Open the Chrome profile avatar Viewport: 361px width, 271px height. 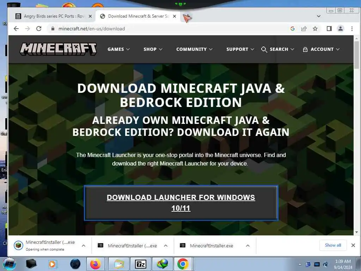(x=341, y=29)
